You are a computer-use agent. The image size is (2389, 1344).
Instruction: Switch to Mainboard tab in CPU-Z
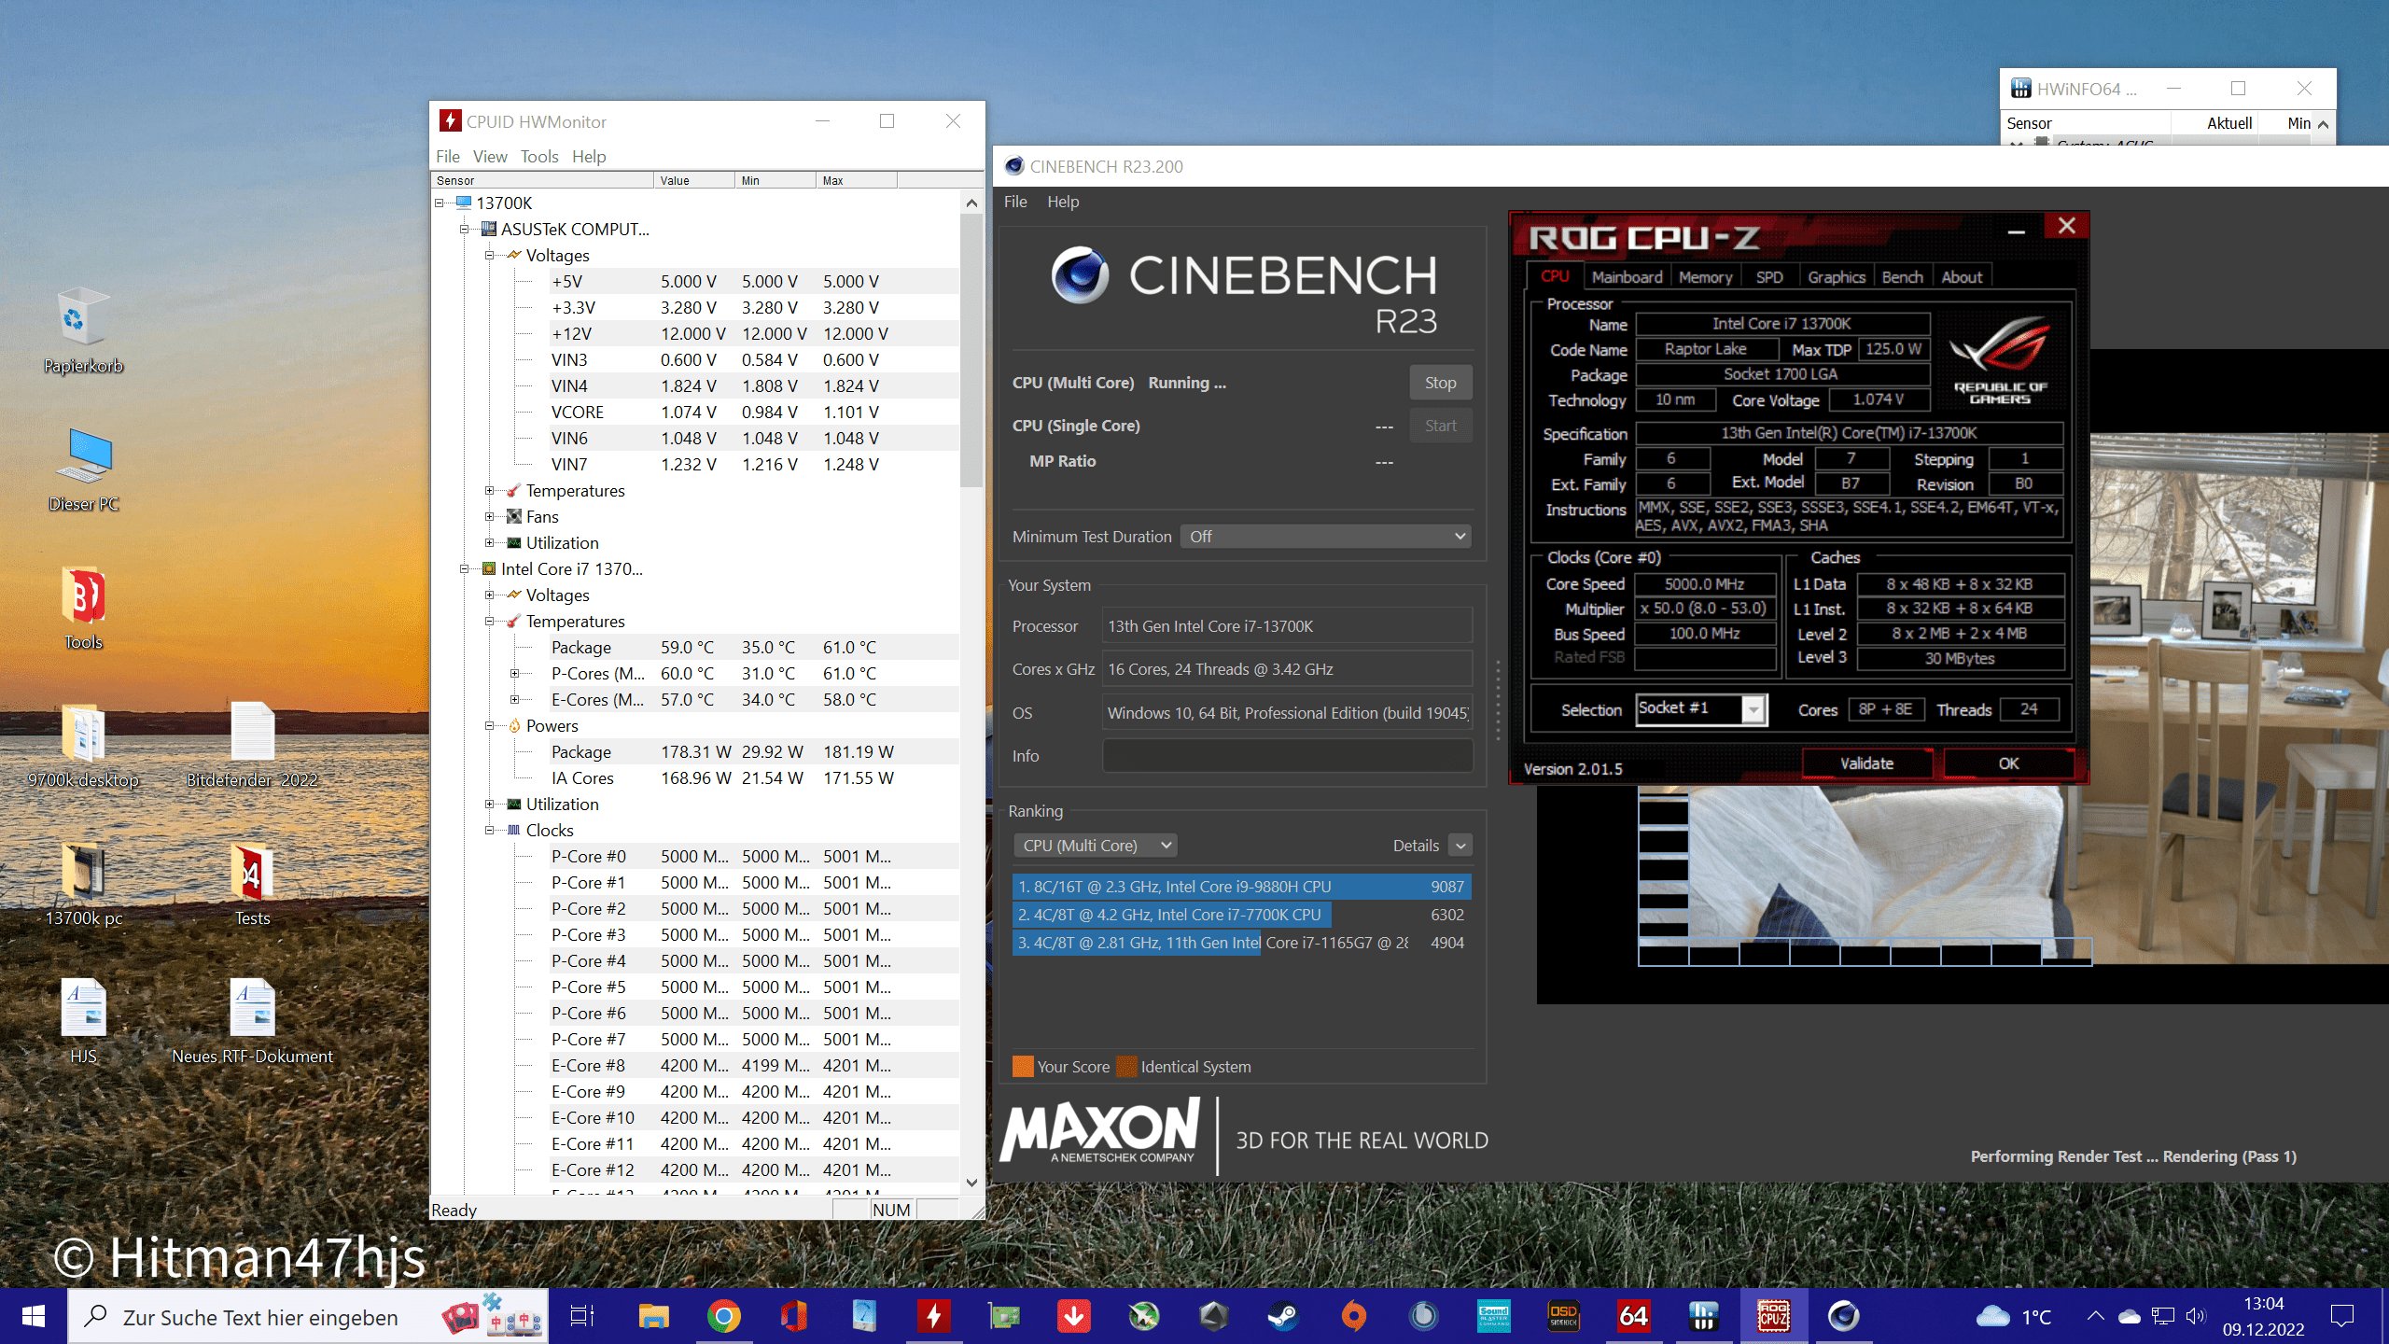click(x=1627, y=277)
